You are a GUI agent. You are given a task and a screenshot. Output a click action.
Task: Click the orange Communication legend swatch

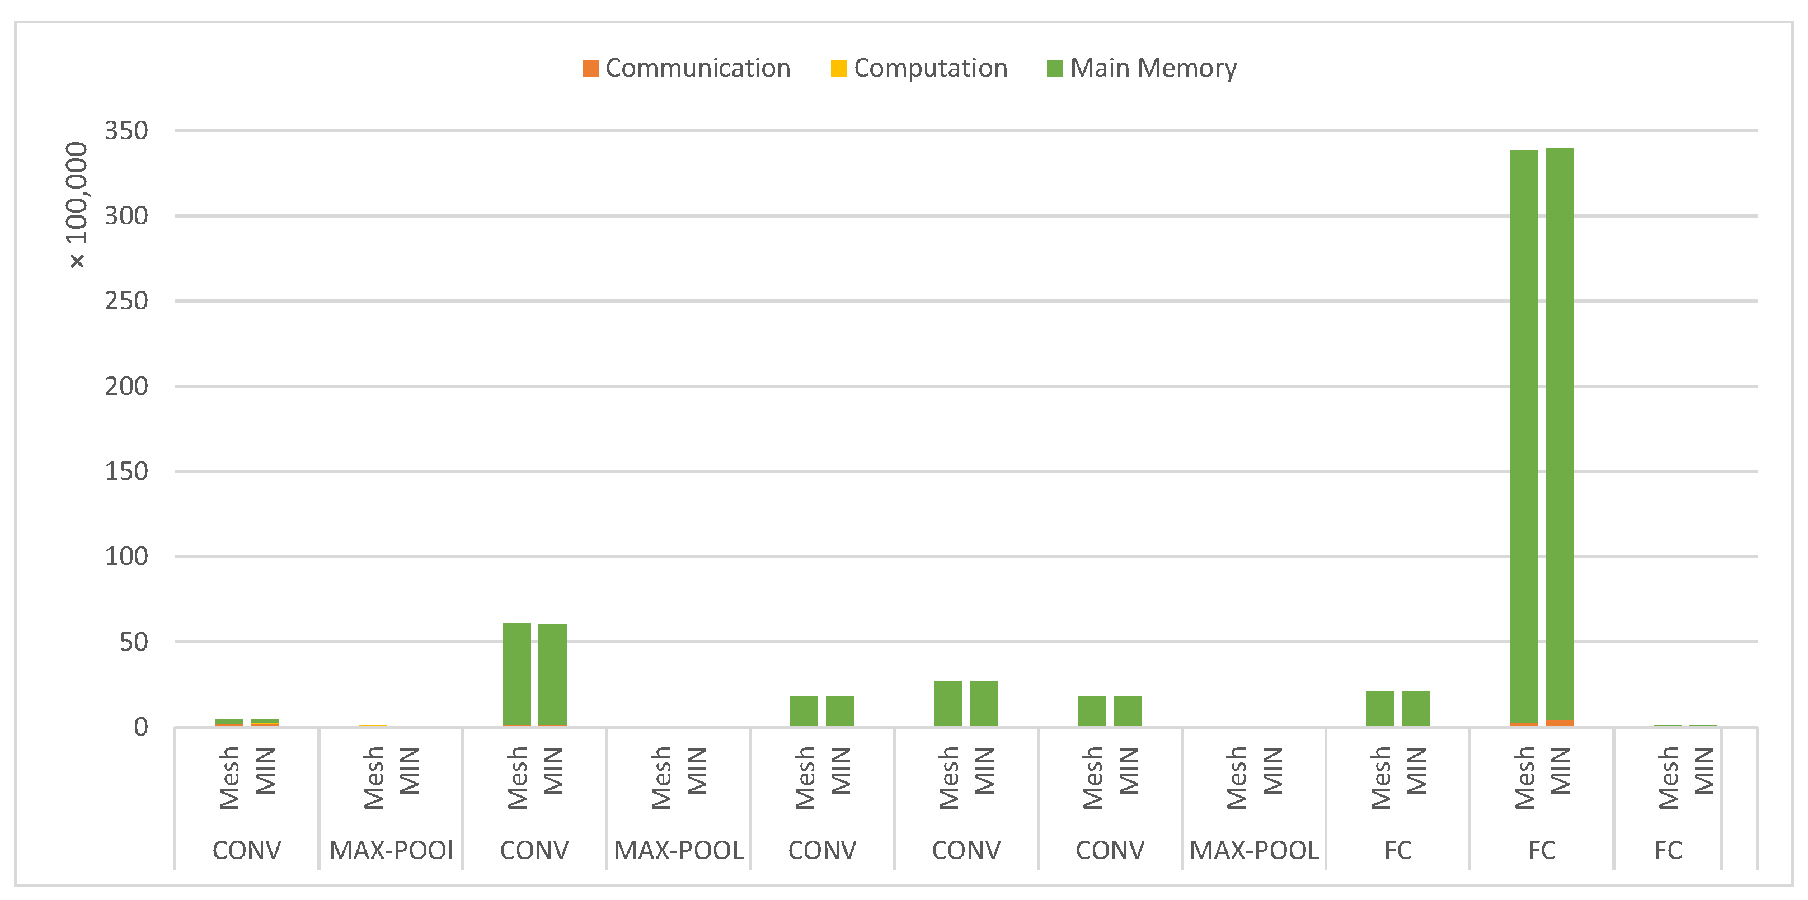pyautogui.click(x=590, y=69)
